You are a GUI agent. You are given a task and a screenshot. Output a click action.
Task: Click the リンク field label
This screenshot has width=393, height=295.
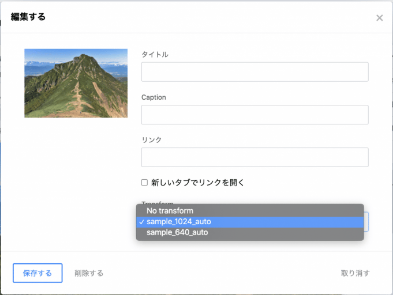coord(151,140)
